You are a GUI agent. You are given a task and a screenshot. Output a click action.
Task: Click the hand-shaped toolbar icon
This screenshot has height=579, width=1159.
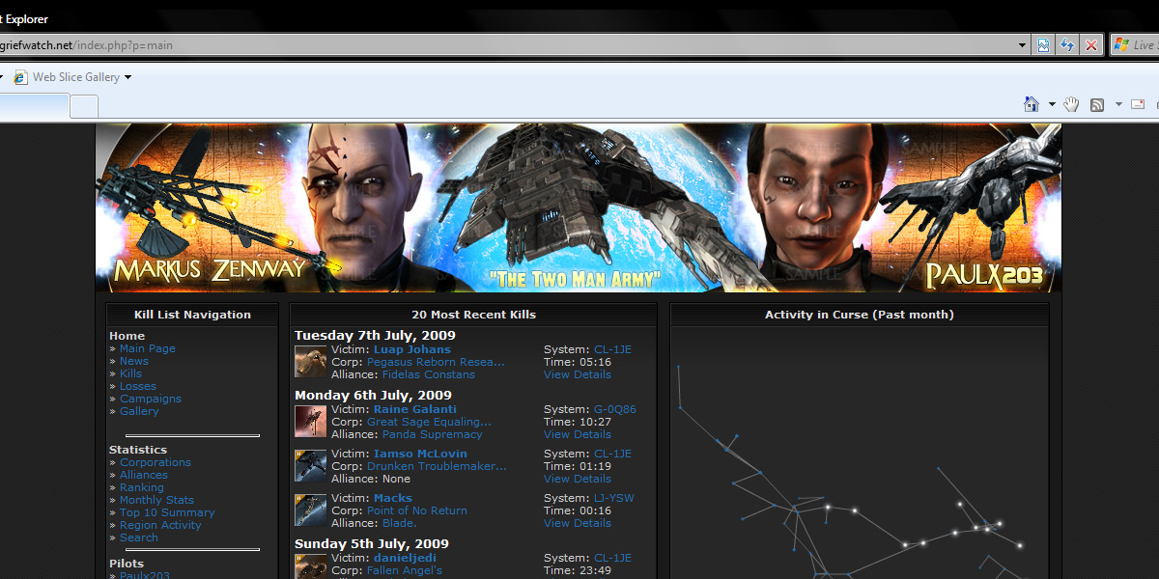click(x=1071, y=104)
